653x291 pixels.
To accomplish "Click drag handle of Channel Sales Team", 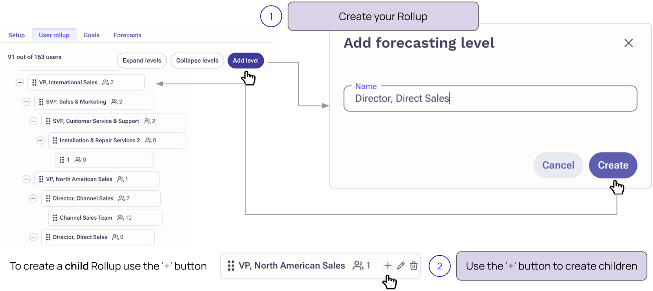I will pyautogui.click(x=55, y=218).
